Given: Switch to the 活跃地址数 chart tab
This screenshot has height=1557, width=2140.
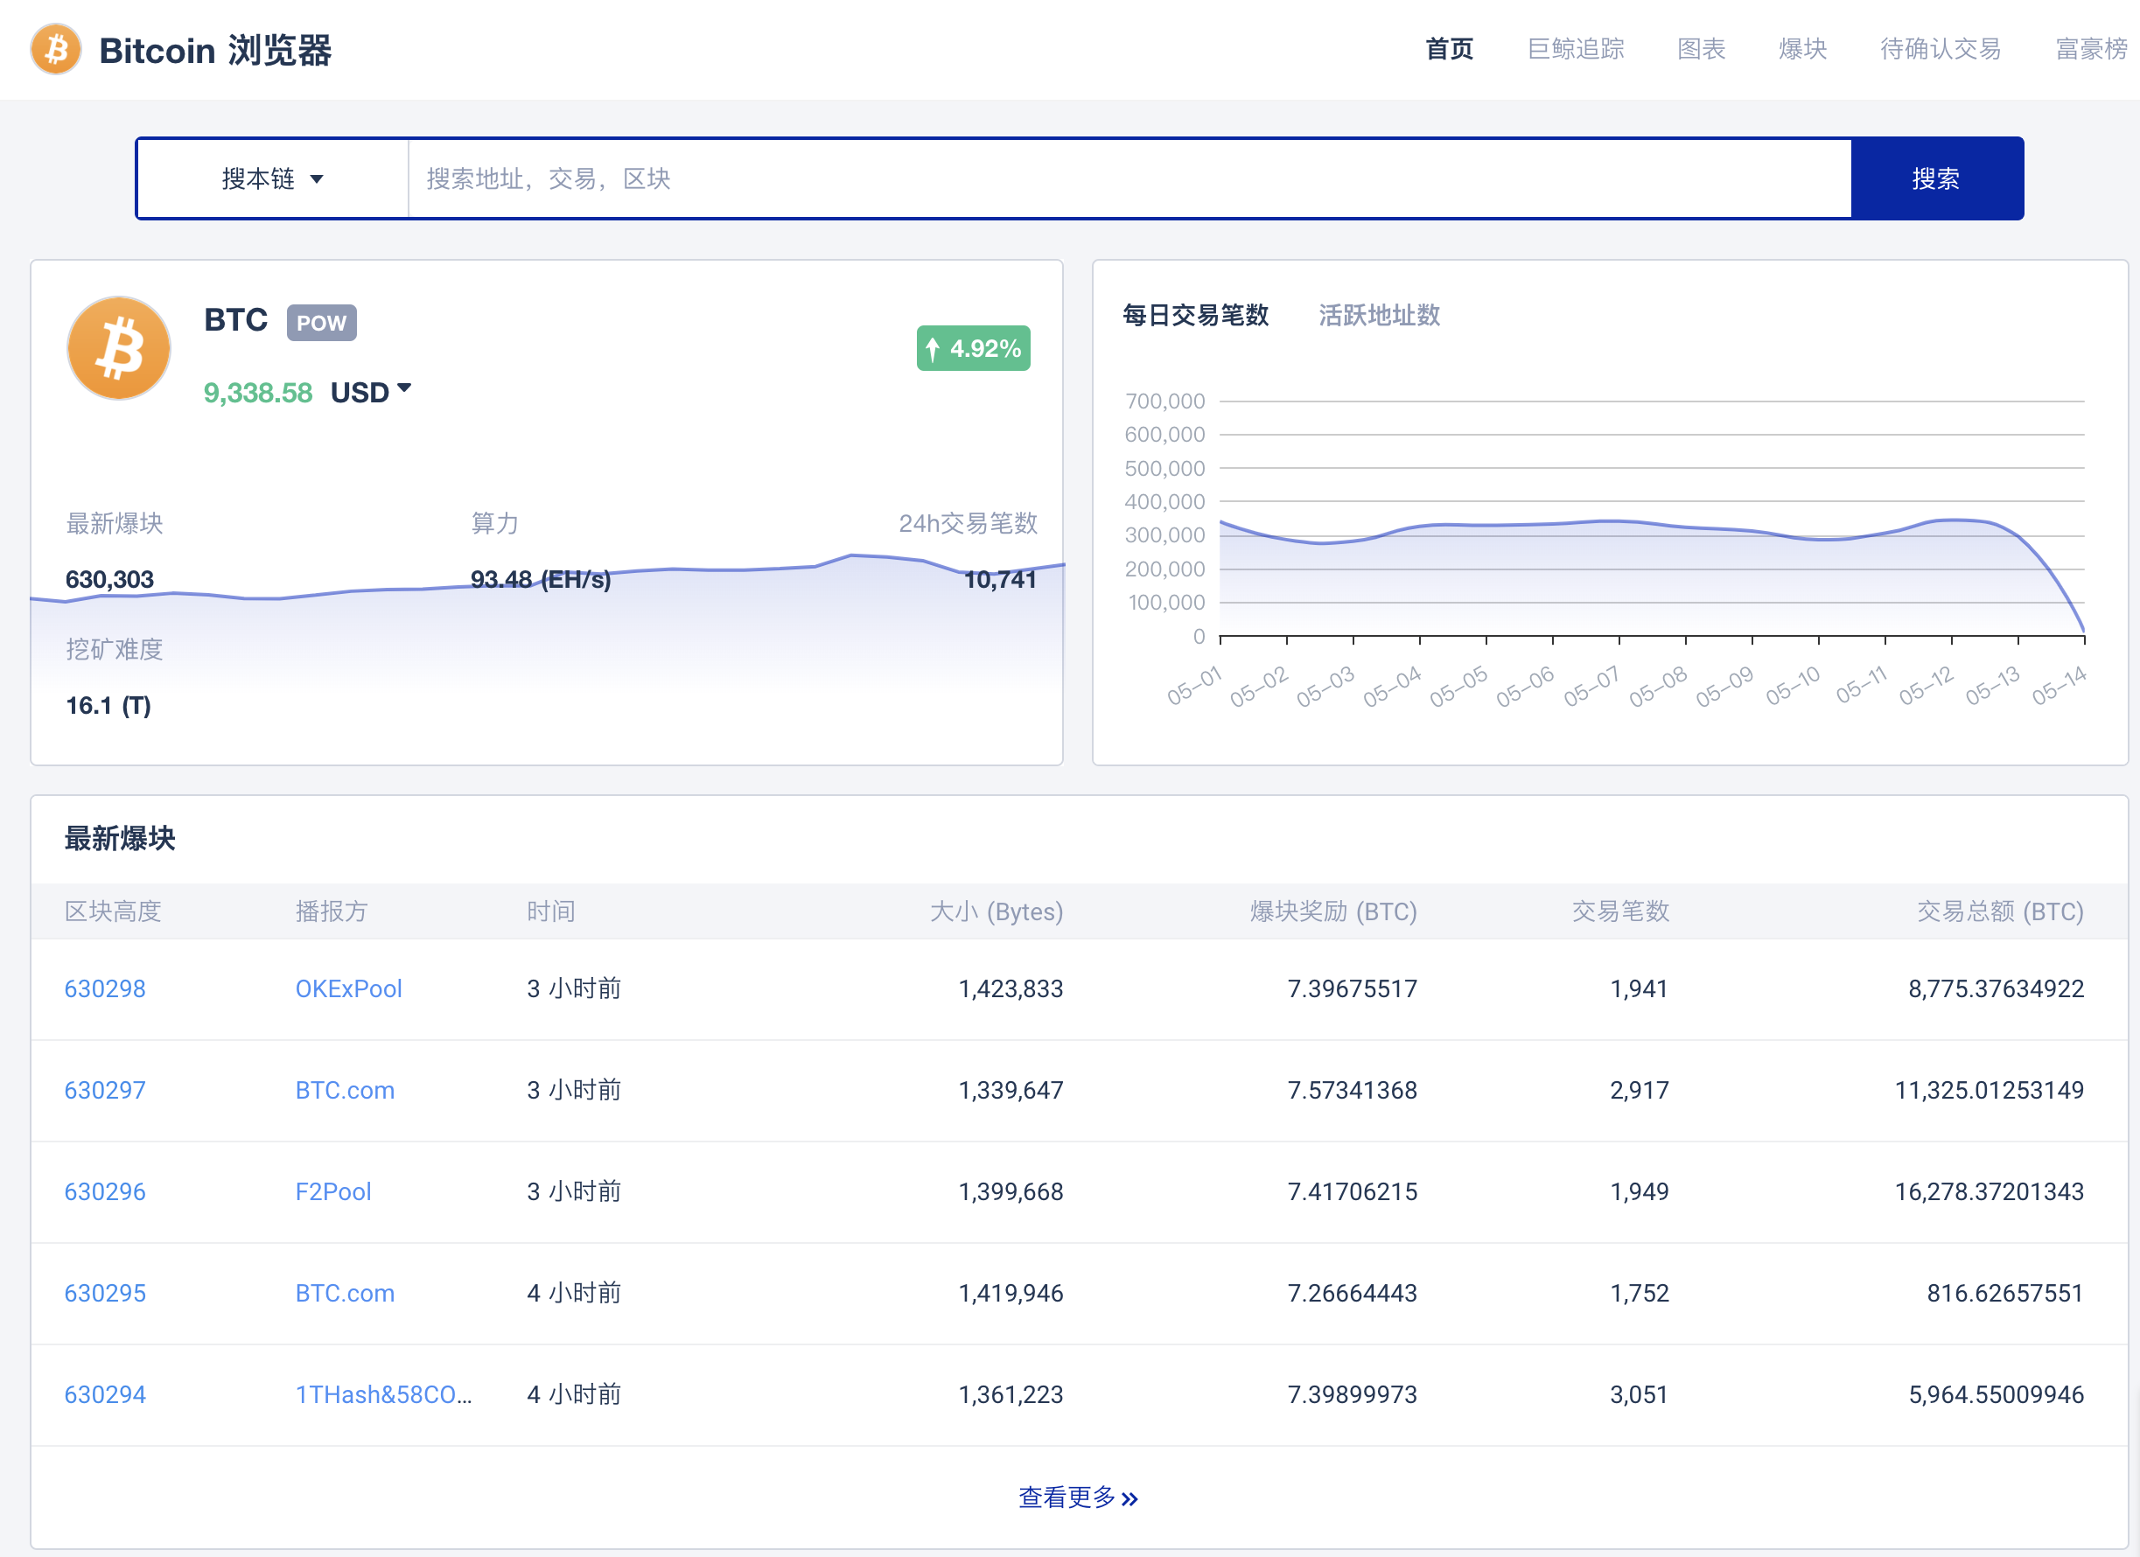Looking at the screenshot, I should [x=1379, y=315].
